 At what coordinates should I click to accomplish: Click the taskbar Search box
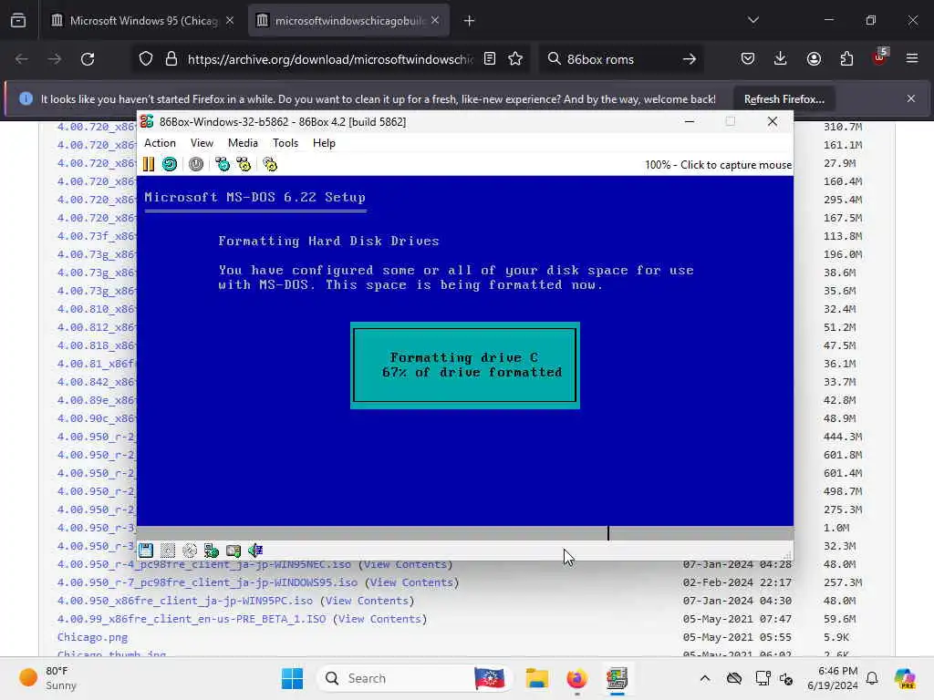pos(416,678)
